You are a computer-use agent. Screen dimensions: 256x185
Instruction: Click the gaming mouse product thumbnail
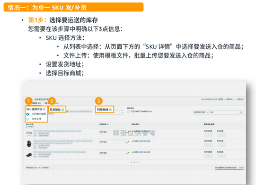click(x=29, y=144)
